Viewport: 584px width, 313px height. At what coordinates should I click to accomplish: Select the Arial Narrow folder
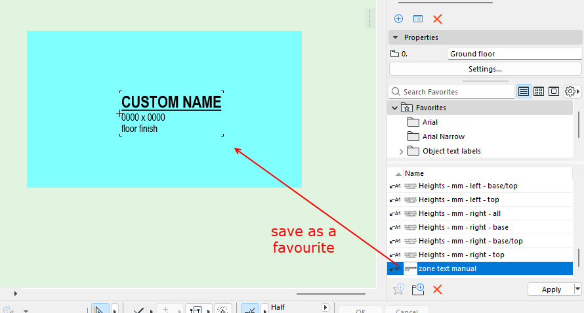tap(436, 136)
